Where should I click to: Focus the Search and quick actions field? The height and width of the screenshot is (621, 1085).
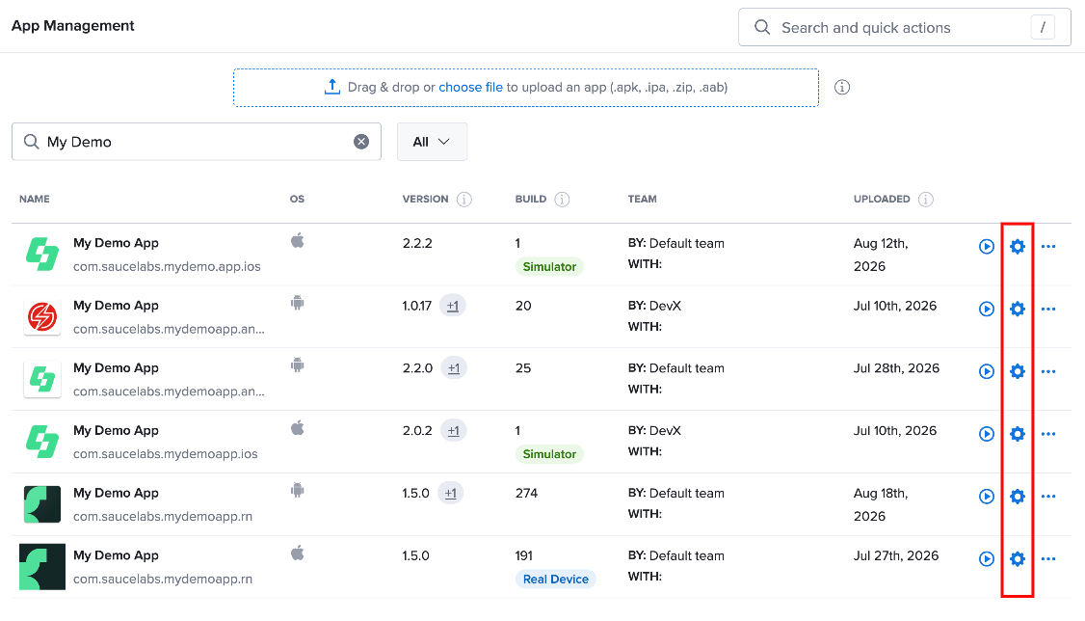905,28
